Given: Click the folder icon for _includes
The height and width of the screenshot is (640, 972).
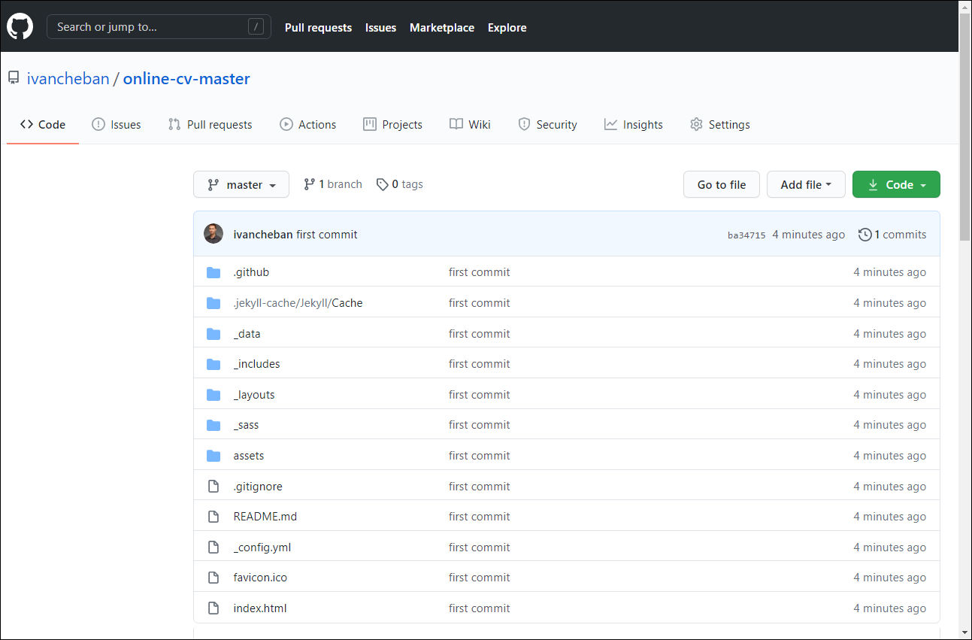Looking at the screenshot, I should click(x=213, y=364).
